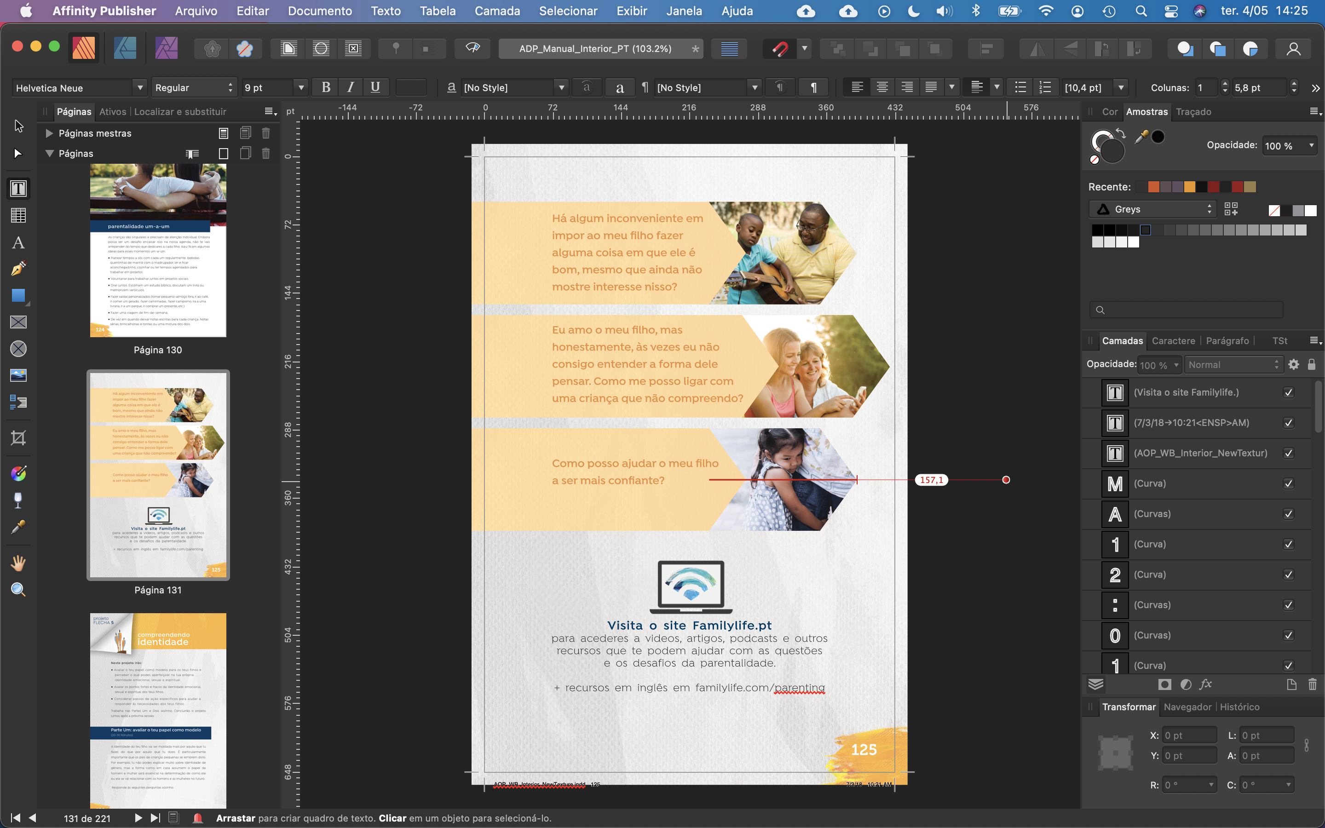Screen dimensions: 1325x828
Task: Select the Pen tool
Action: [x=18, y=268]
